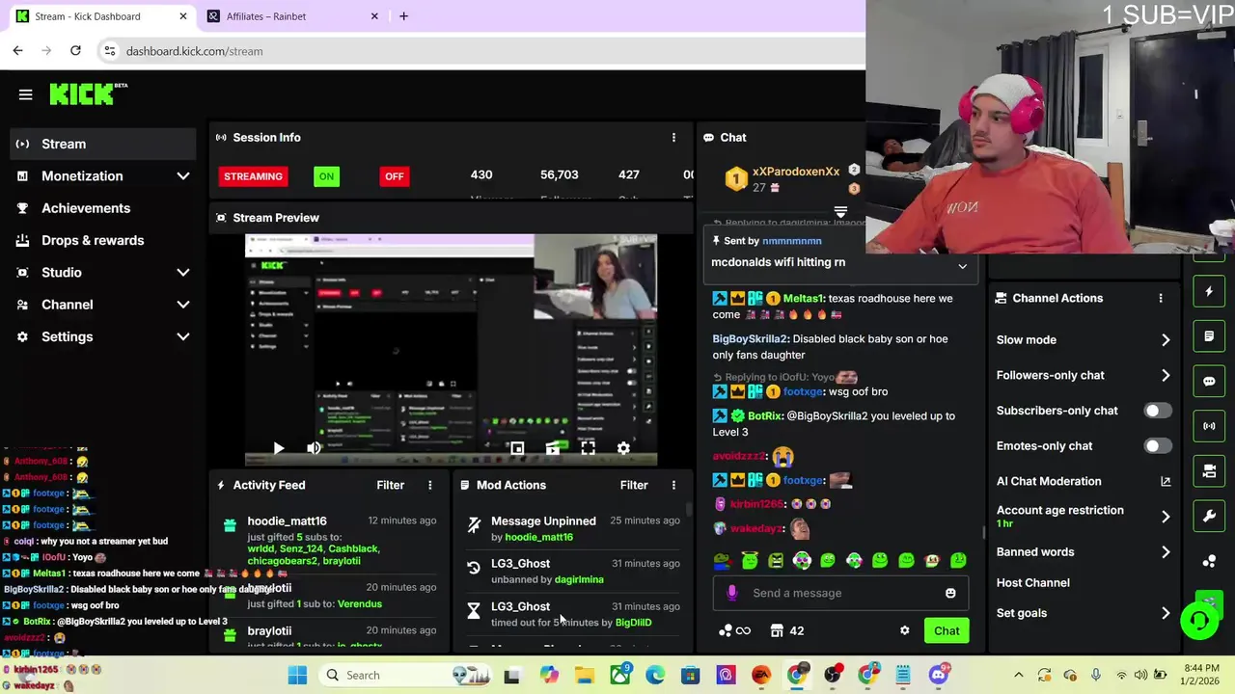The image size is (1235, 694).
Task: Expand the Channel sidebar section
Action: point(183,305)
